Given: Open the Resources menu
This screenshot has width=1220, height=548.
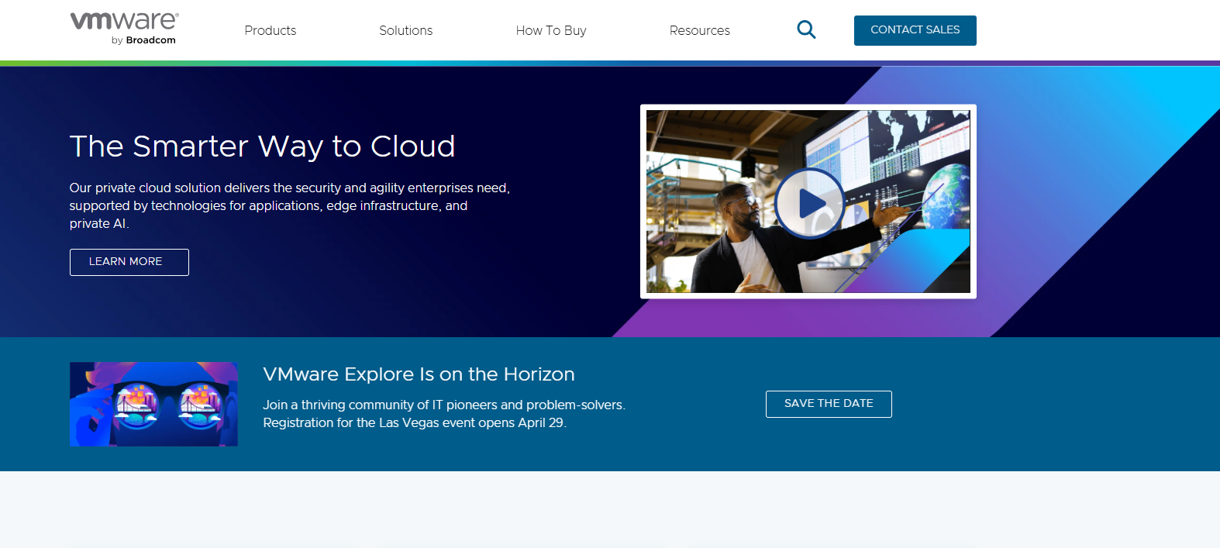Looking at the screenshot, I should pyautogui.click(x=700, y=30).
